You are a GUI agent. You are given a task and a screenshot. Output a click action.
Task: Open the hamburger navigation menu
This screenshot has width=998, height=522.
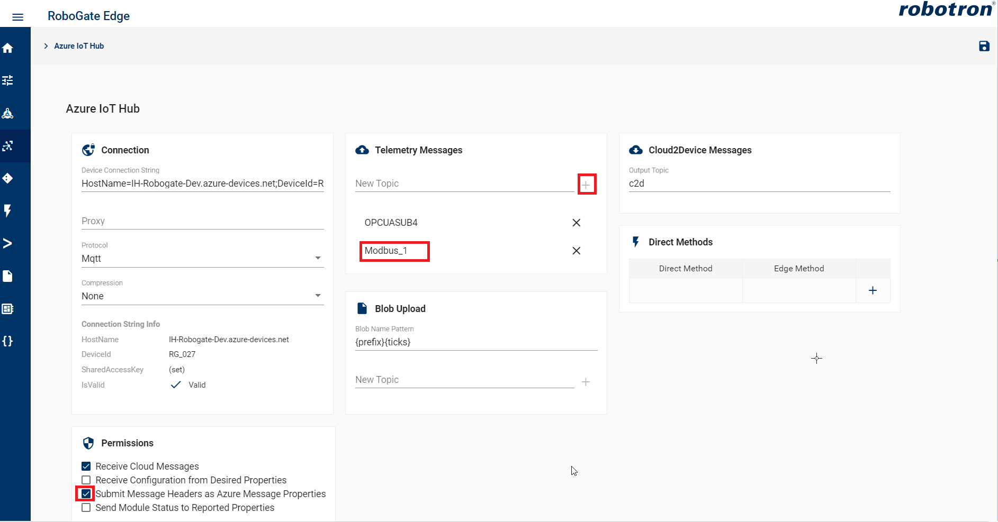(17, 17)
